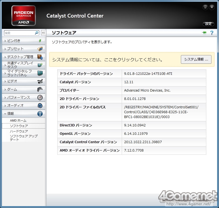The image size is (219, 208).
Task: Click AMD audio driver version 7.12.0.7708
Action: coord(134,150)
